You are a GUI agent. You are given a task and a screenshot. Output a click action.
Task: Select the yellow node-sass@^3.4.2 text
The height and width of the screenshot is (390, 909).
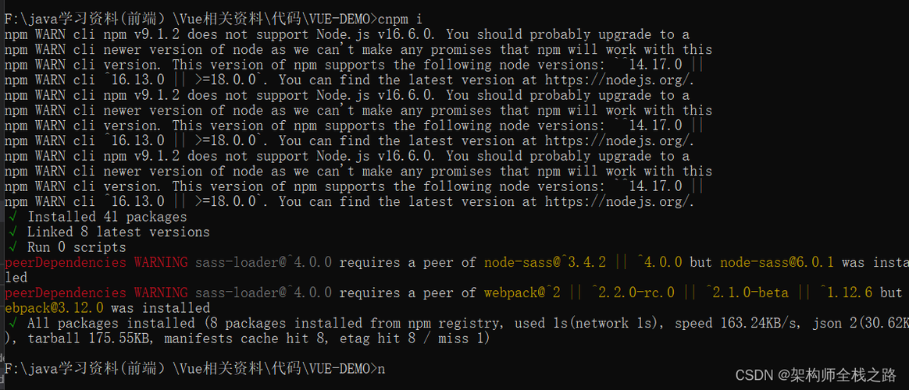click(544, 263)
